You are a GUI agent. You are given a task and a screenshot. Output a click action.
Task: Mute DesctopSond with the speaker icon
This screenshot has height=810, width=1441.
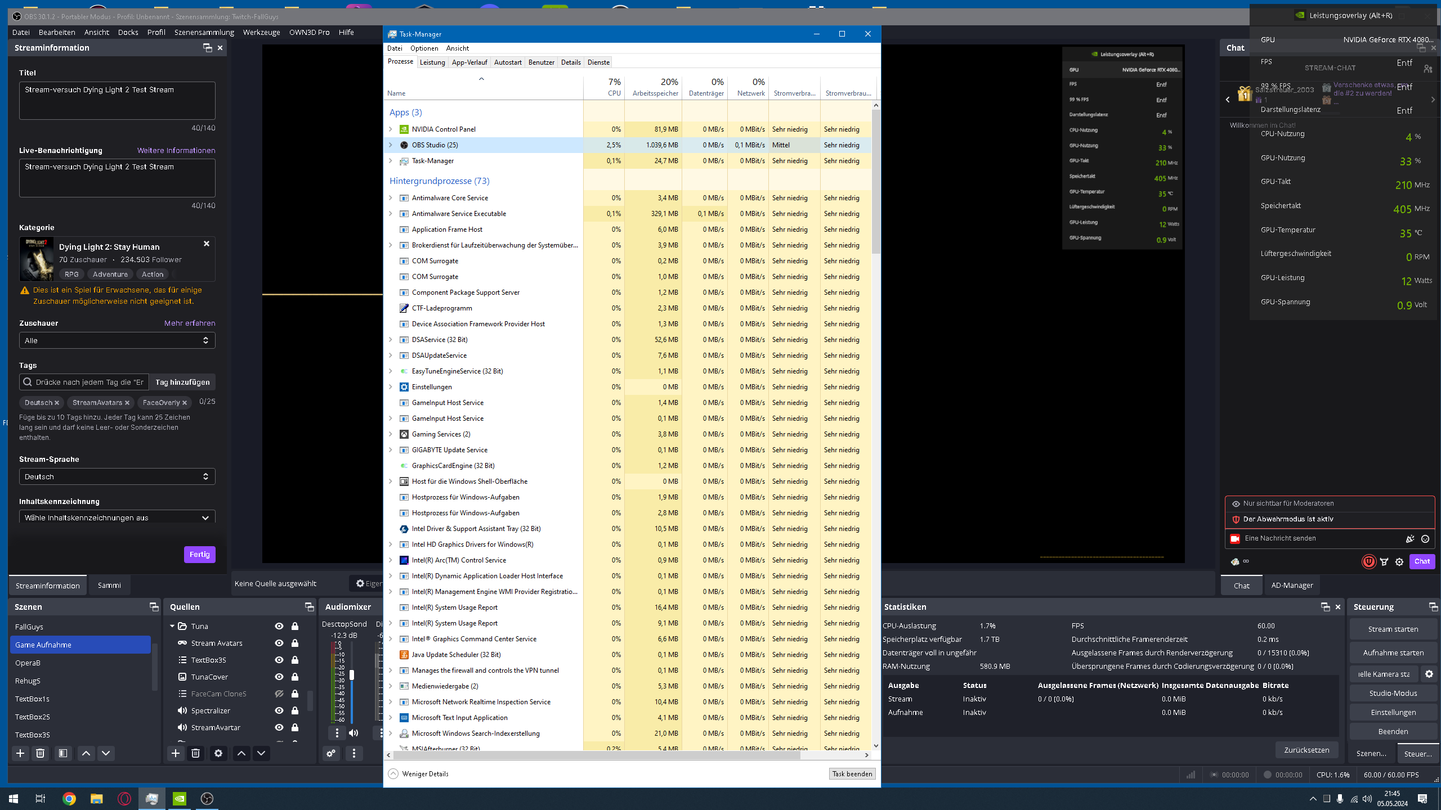[x=353, y=733]
